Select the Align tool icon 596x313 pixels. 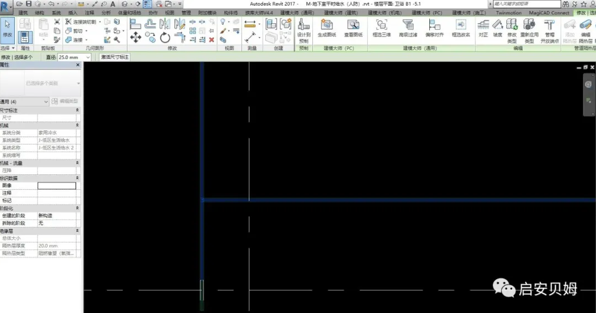[x=135, y=24]
